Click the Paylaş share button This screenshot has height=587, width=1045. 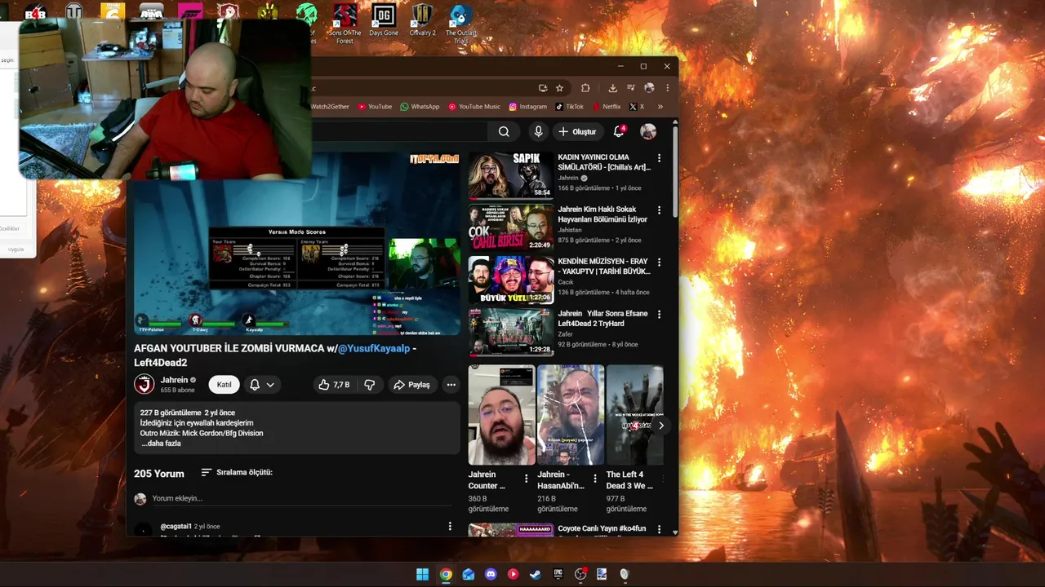(x=411, y=385)
